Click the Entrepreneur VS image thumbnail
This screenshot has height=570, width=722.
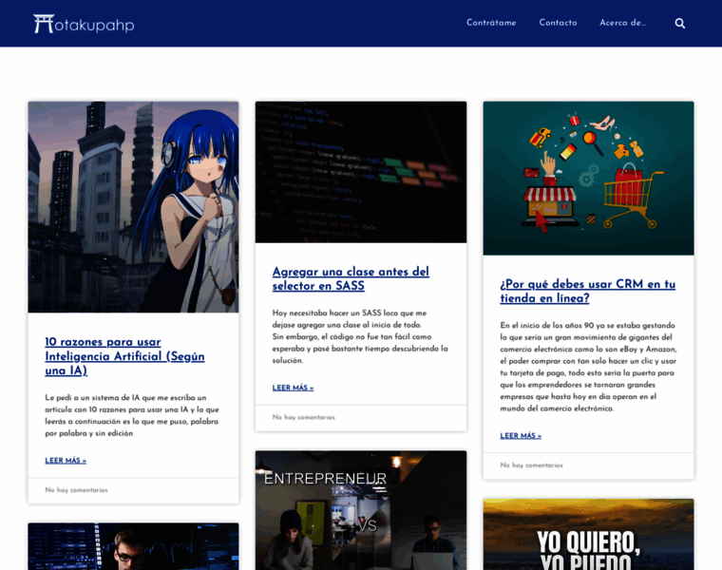(361, 510)
